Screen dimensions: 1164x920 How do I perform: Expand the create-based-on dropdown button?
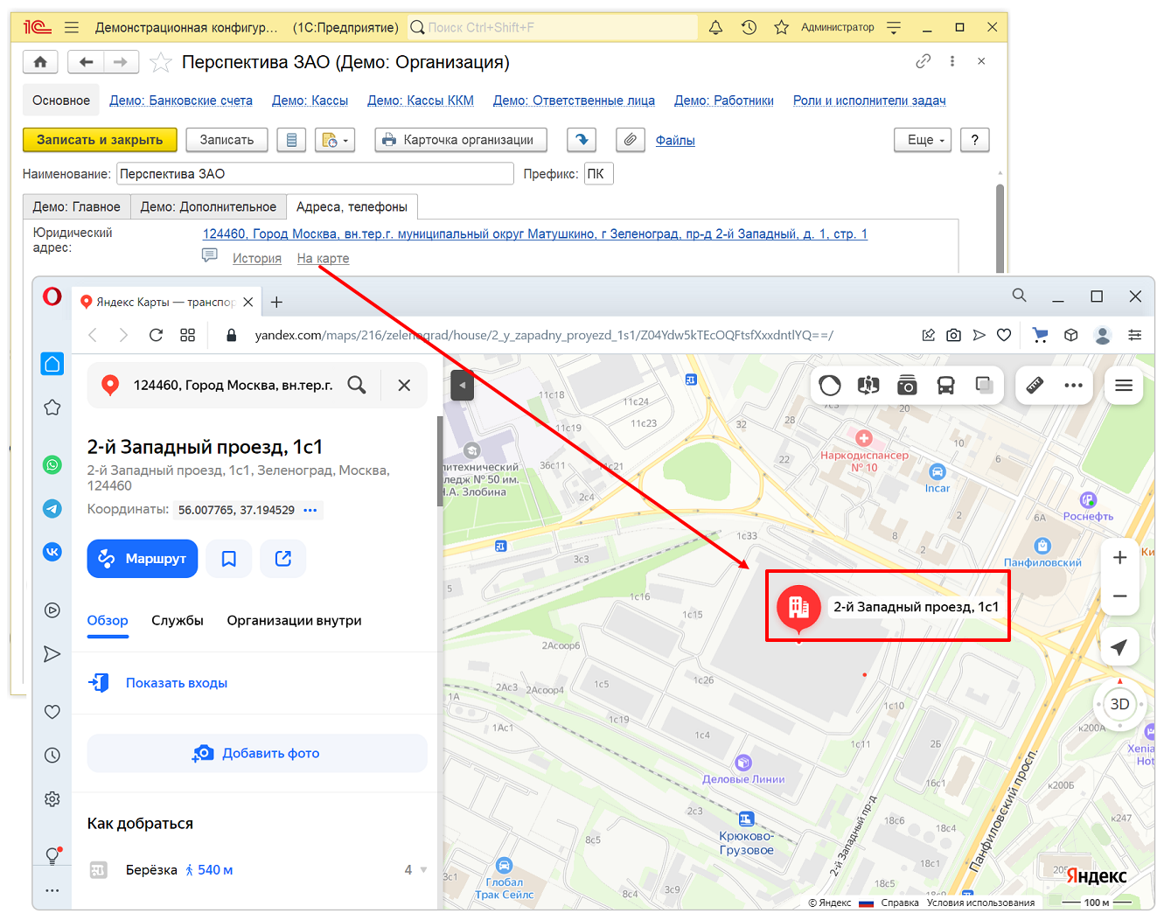click(335, 140)
